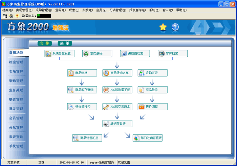Click the first network tree toolbar icon
The image size is (237, 166).
pos(5,16)
